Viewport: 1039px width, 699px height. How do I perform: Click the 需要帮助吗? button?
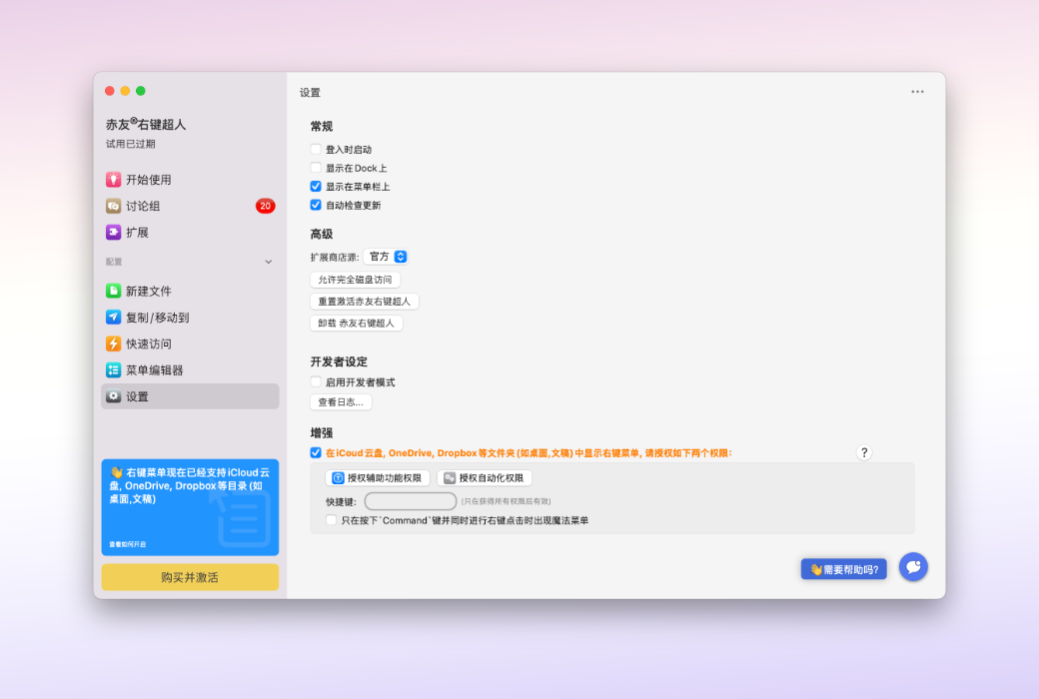coord(844,569)
